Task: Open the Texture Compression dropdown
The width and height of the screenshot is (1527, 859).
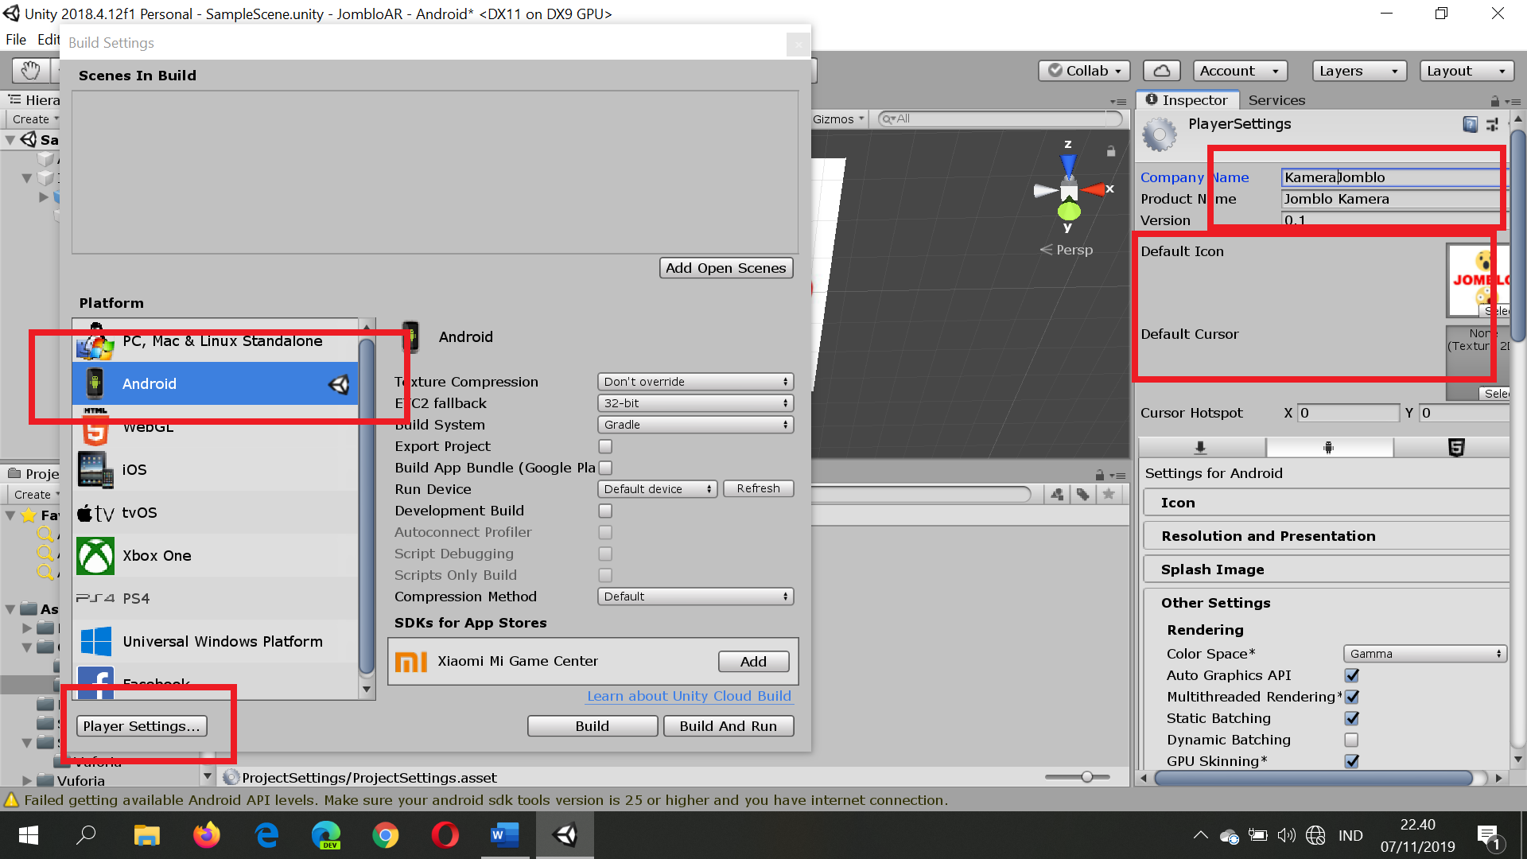Action: 695,382
